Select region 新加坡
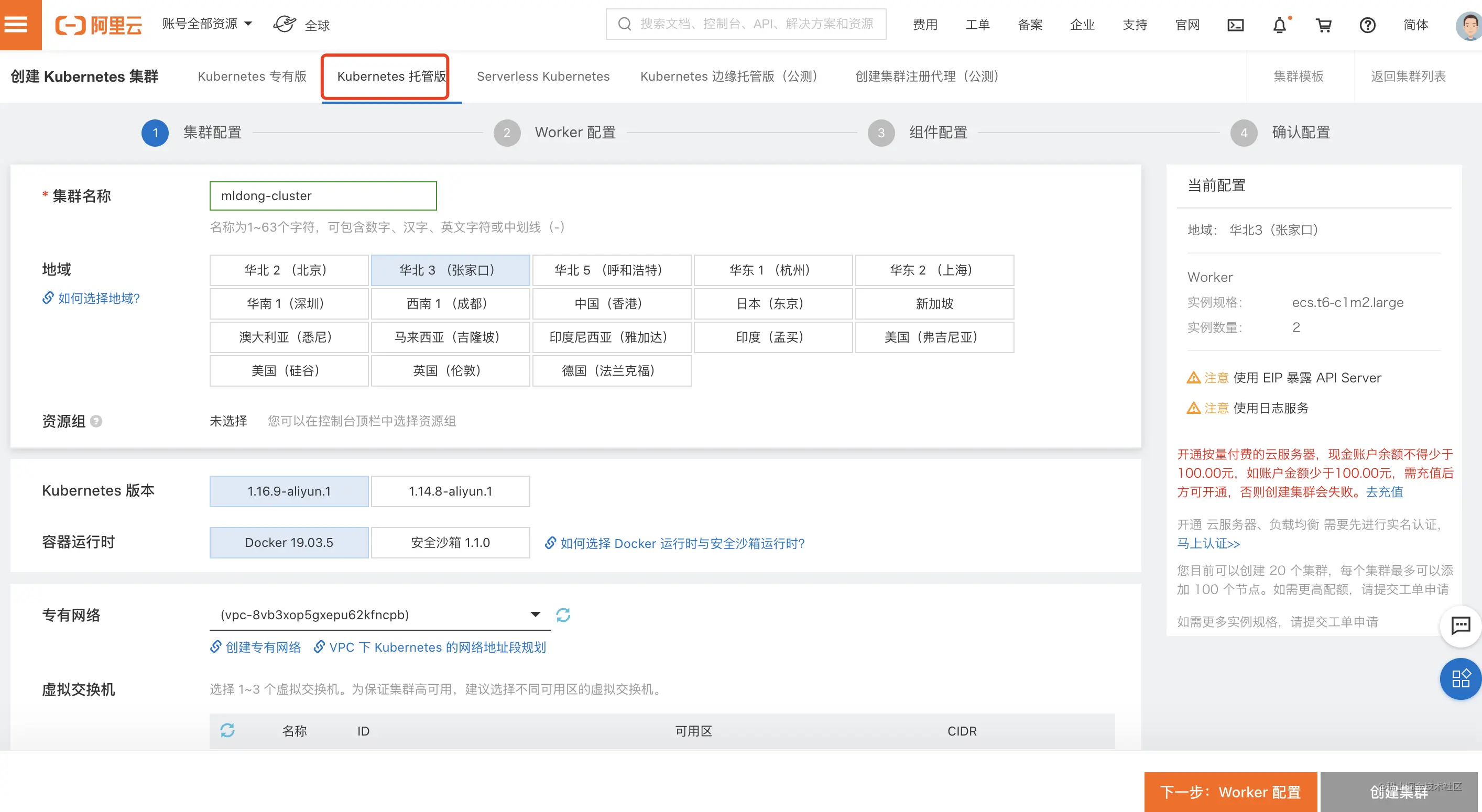The height and width of the screenshot is (812, 1482). (935, 304)
